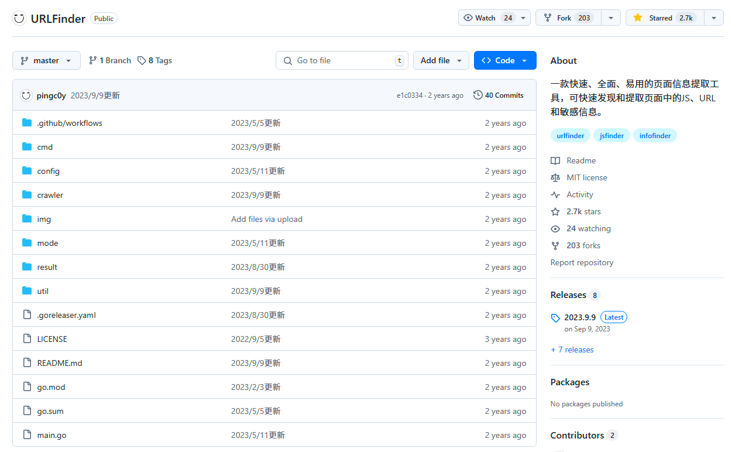Click the eye icon in Watch button
Viewport: 742px width, 452px height.
(x=468, y=18)
